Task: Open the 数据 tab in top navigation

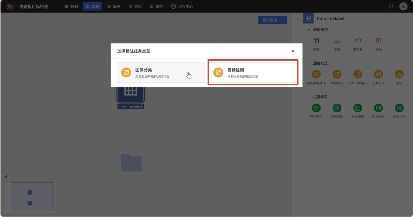Action: [71, 6]
